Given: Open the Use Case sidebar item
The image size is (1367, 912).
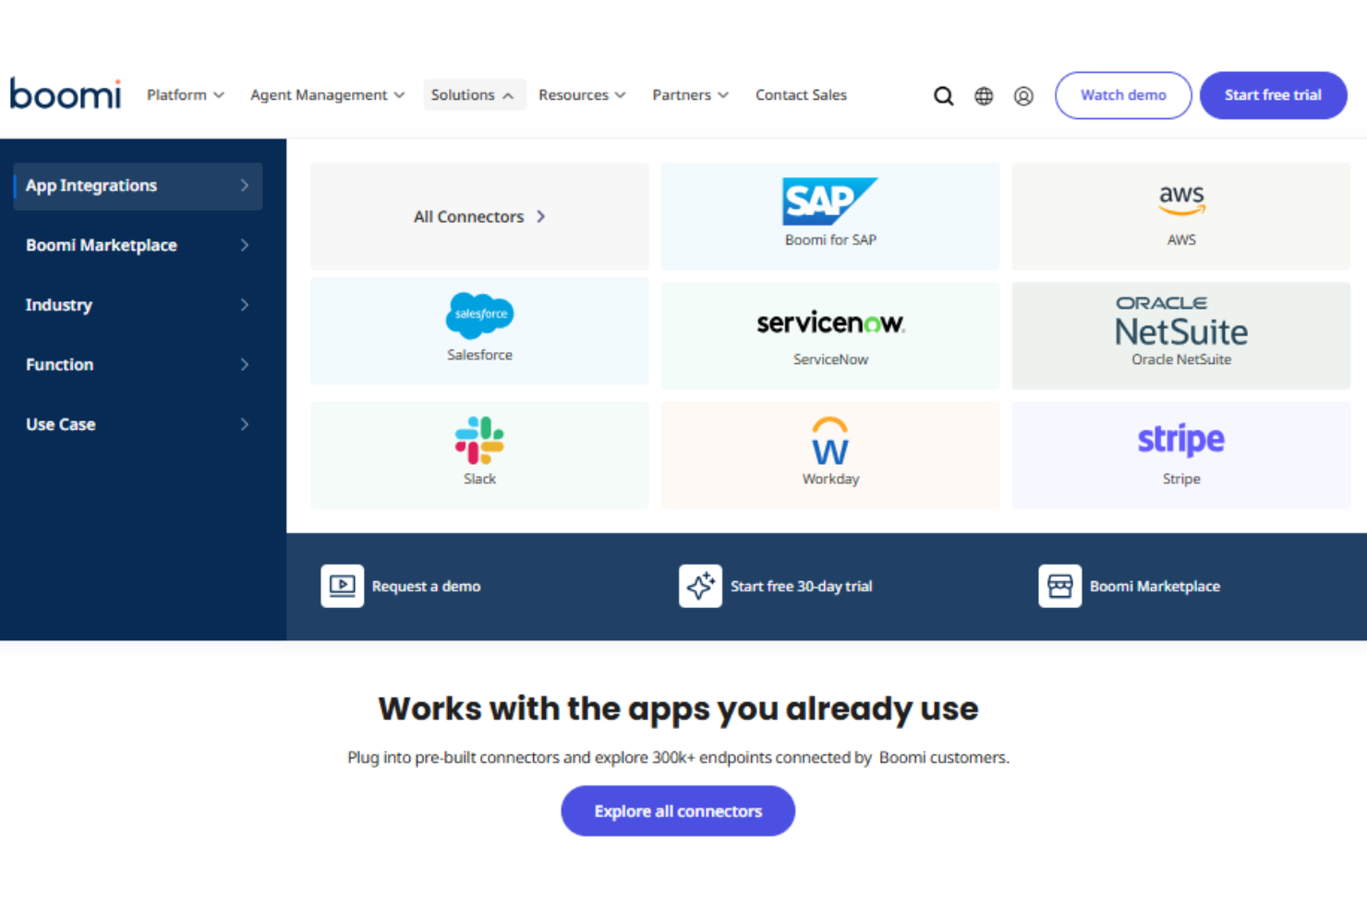Looking at the screenshot, I should coord(138,425).
